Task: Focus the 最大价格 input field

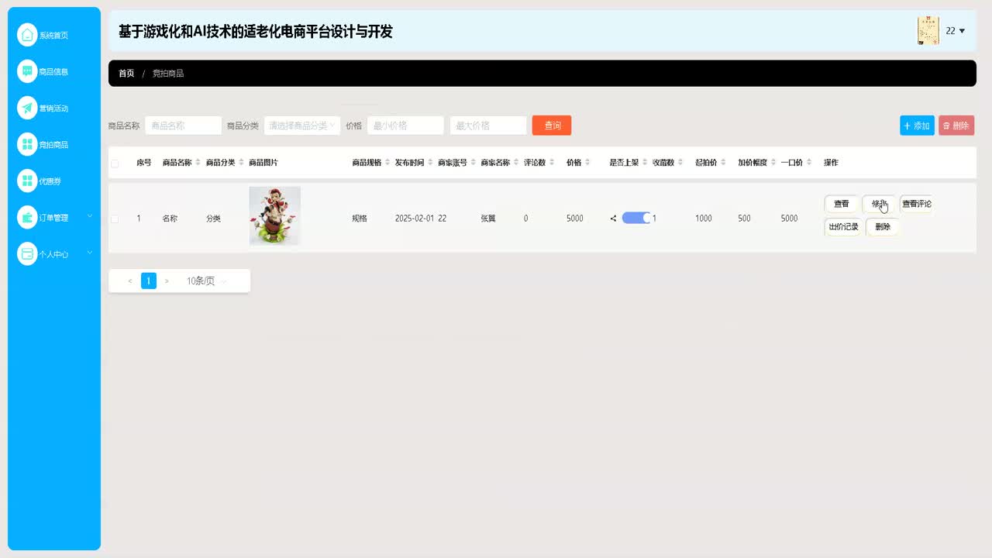Action: [488, 126]
